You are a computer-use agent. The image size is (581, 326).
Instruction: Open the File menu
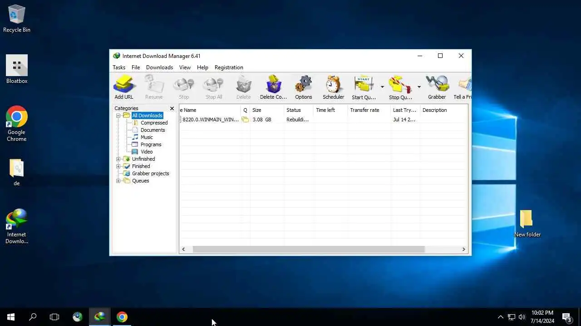136,67
